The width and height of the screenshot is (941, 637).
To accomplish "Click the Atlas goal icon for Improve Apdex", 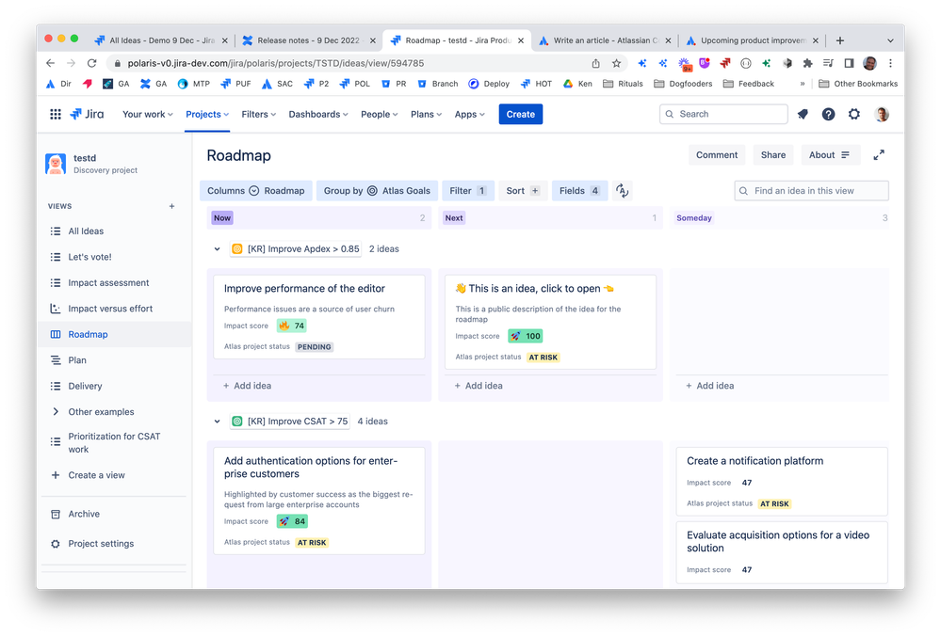I will [237, 248].
